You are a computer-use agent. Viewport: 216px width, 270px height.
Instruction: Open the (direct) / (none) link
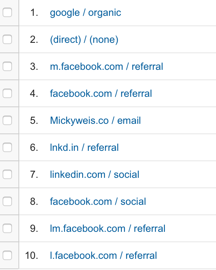pos(84,40)
